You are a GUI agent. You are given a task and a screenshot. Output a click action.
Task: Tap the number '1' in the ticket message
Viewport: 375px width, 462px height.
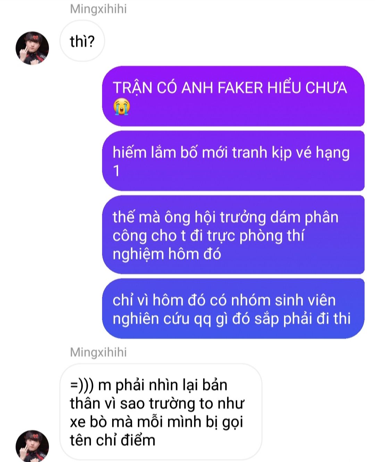(x=116, y=171)
